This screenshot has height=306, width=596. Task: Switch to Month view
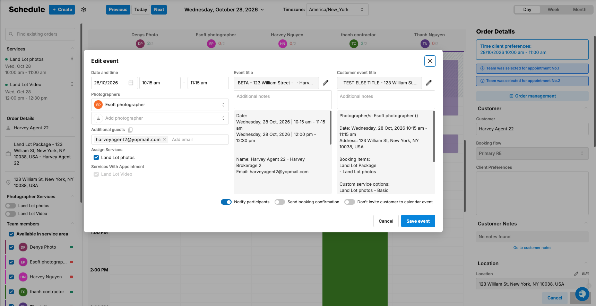click(x=579, y=10)
